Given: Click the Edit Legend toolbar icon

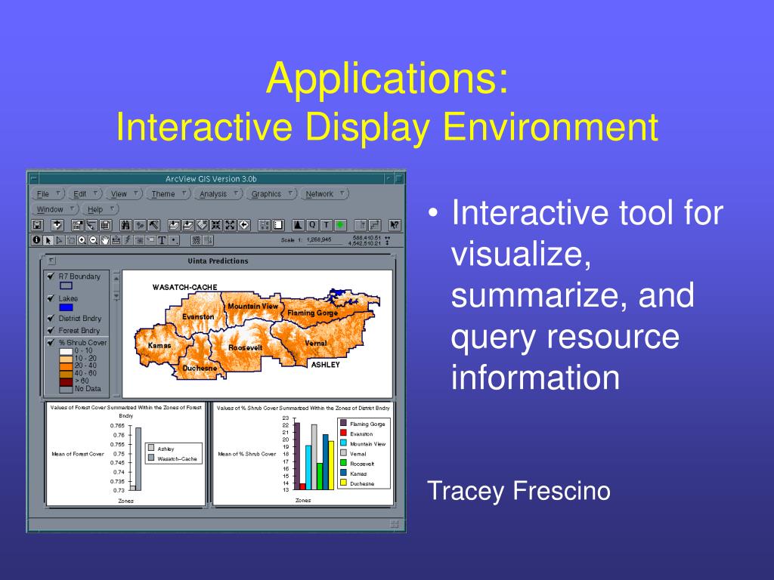Looking at the screenshot, I should tap(91, 225).
